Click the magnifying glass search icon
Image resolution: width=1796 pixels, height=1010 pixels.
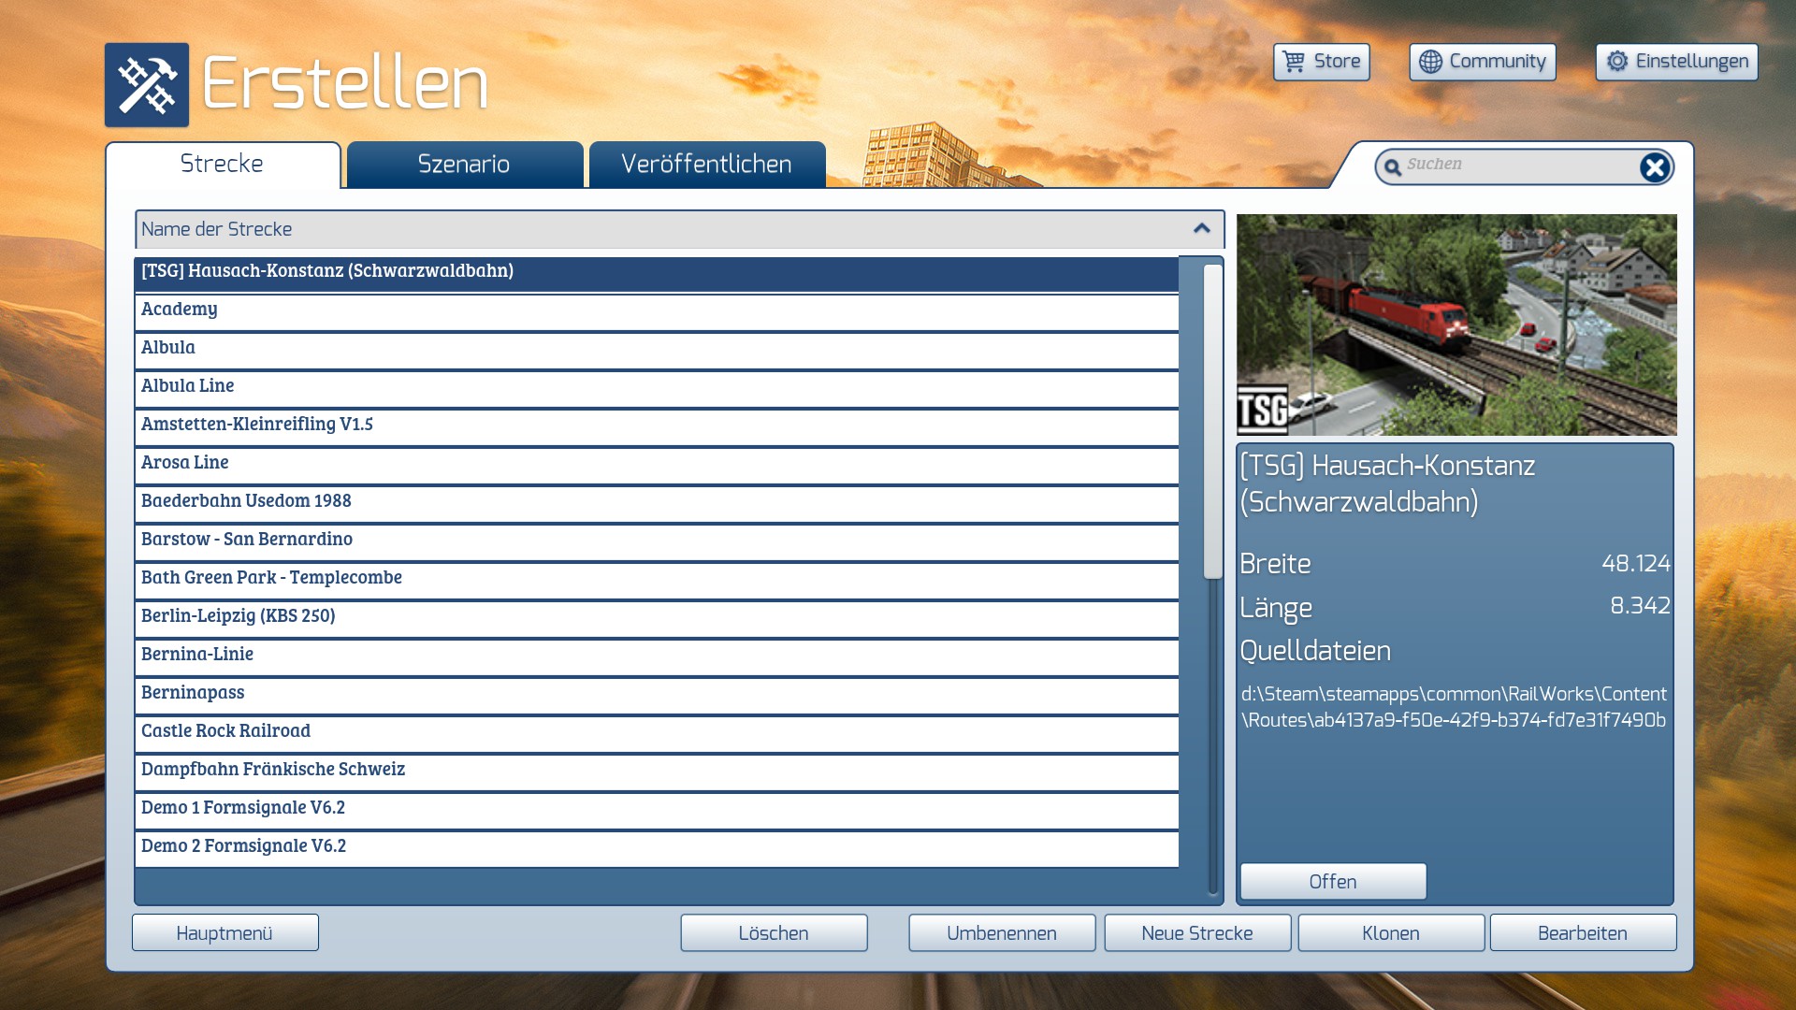(x=1393, y=167)
